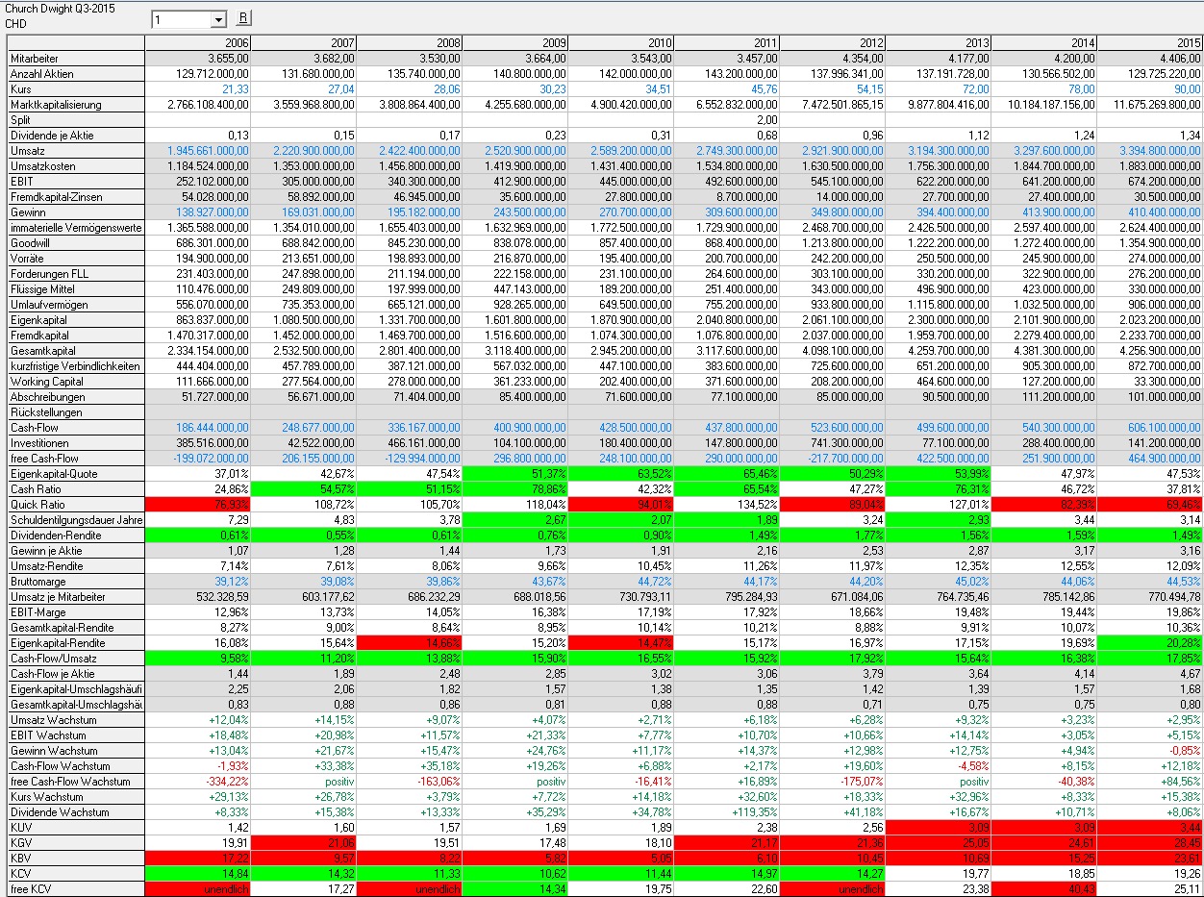This screenshot has width=1204, height=897.
Task: Select the 2009 column header
Action: pos(514,43)
